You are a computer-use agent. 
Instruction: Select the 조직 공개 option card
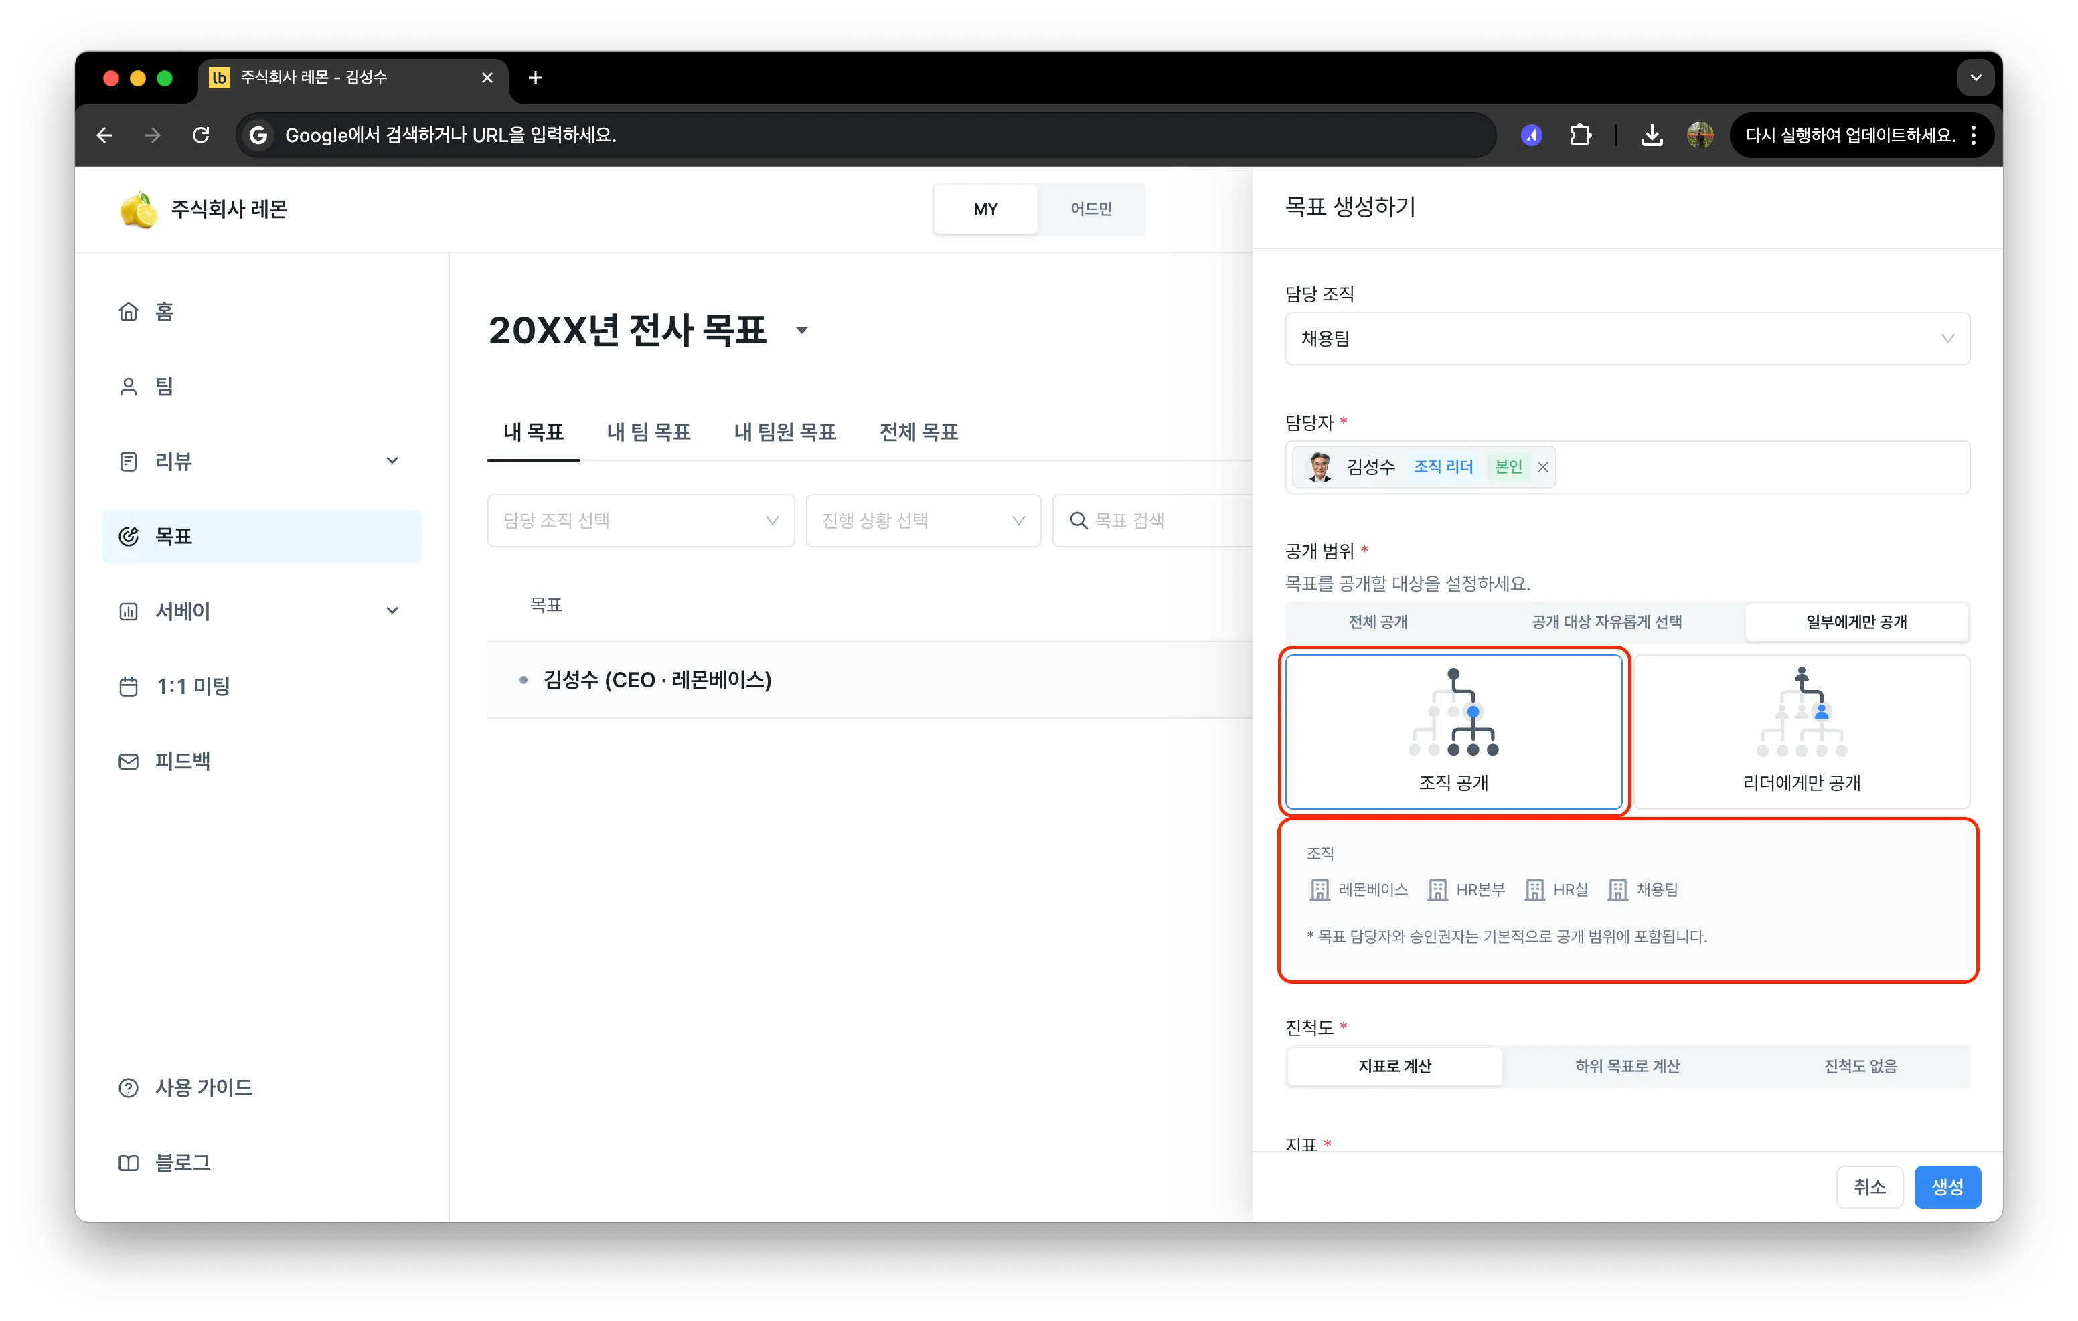coord(1453,731)
